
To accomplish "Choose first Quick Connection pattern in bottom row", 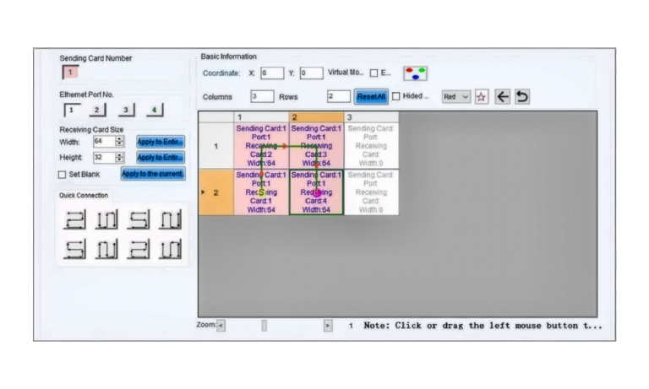I will pyautogui.click(x=75, y=249).
